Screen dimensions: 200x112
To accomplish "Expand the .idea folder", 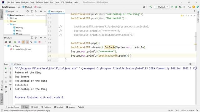I will click(x=8, y=18).
